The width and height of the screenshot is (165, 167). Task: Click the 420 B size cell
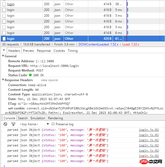[100, 39]
